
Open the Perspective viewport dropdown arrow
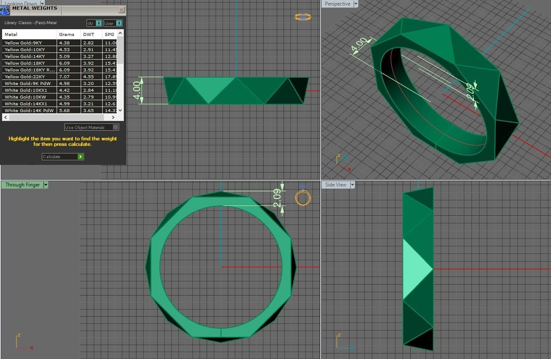tap(355, 4)
